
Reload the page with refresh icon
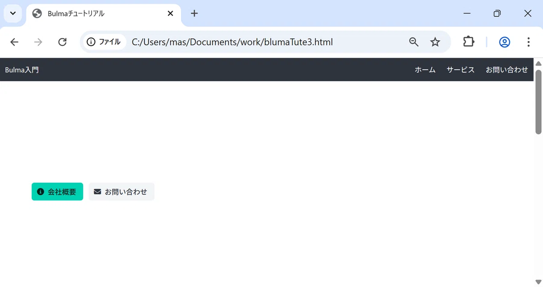click(x=62, y=42)
